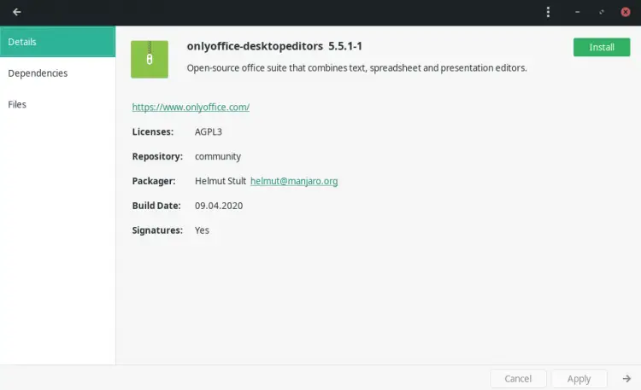Click the open-source office suite description
This screenshot has width=641, height=390.
(356, 67)
